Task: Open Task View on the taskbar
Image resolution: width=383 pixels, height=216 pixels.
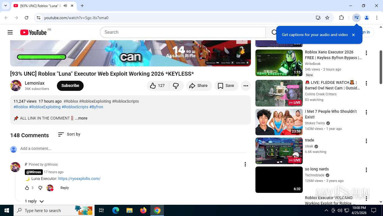Action: pos(101,210)
